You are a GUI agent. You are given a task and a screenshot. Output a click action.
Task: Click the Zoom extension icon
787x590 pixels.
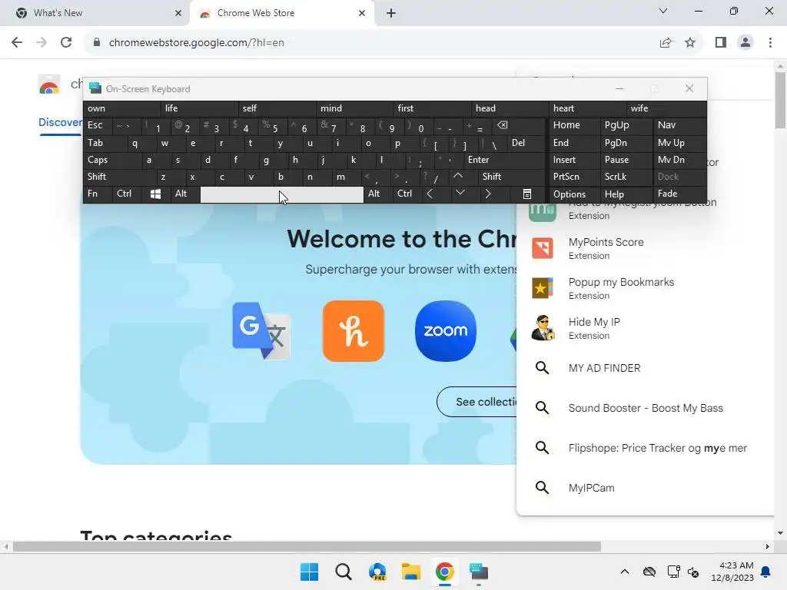coord(446,331)
